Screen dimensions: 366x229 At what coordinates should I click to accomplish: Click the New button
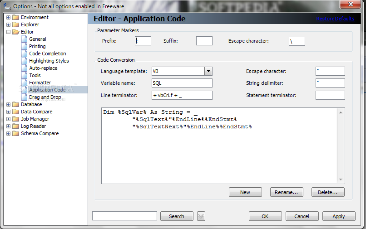click(x=245, y=192)
